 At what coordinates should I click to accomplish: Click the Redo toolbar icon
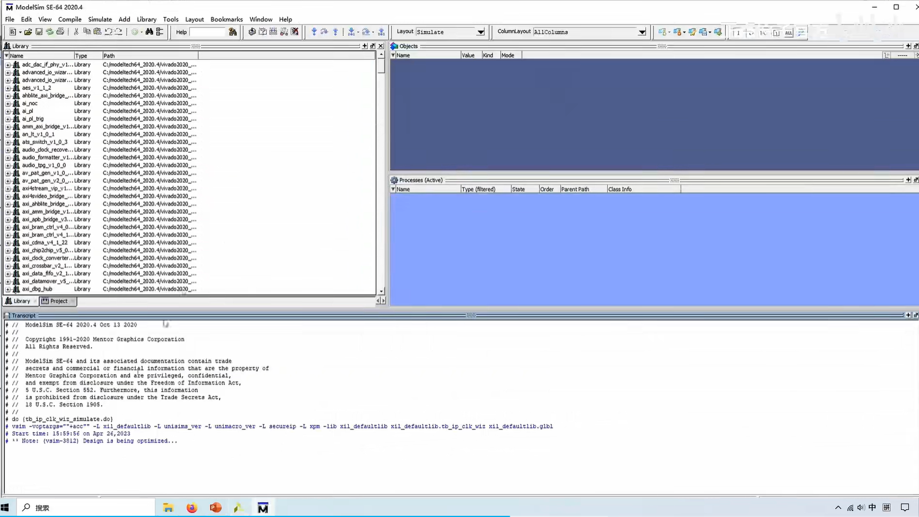tap(119, 32)
